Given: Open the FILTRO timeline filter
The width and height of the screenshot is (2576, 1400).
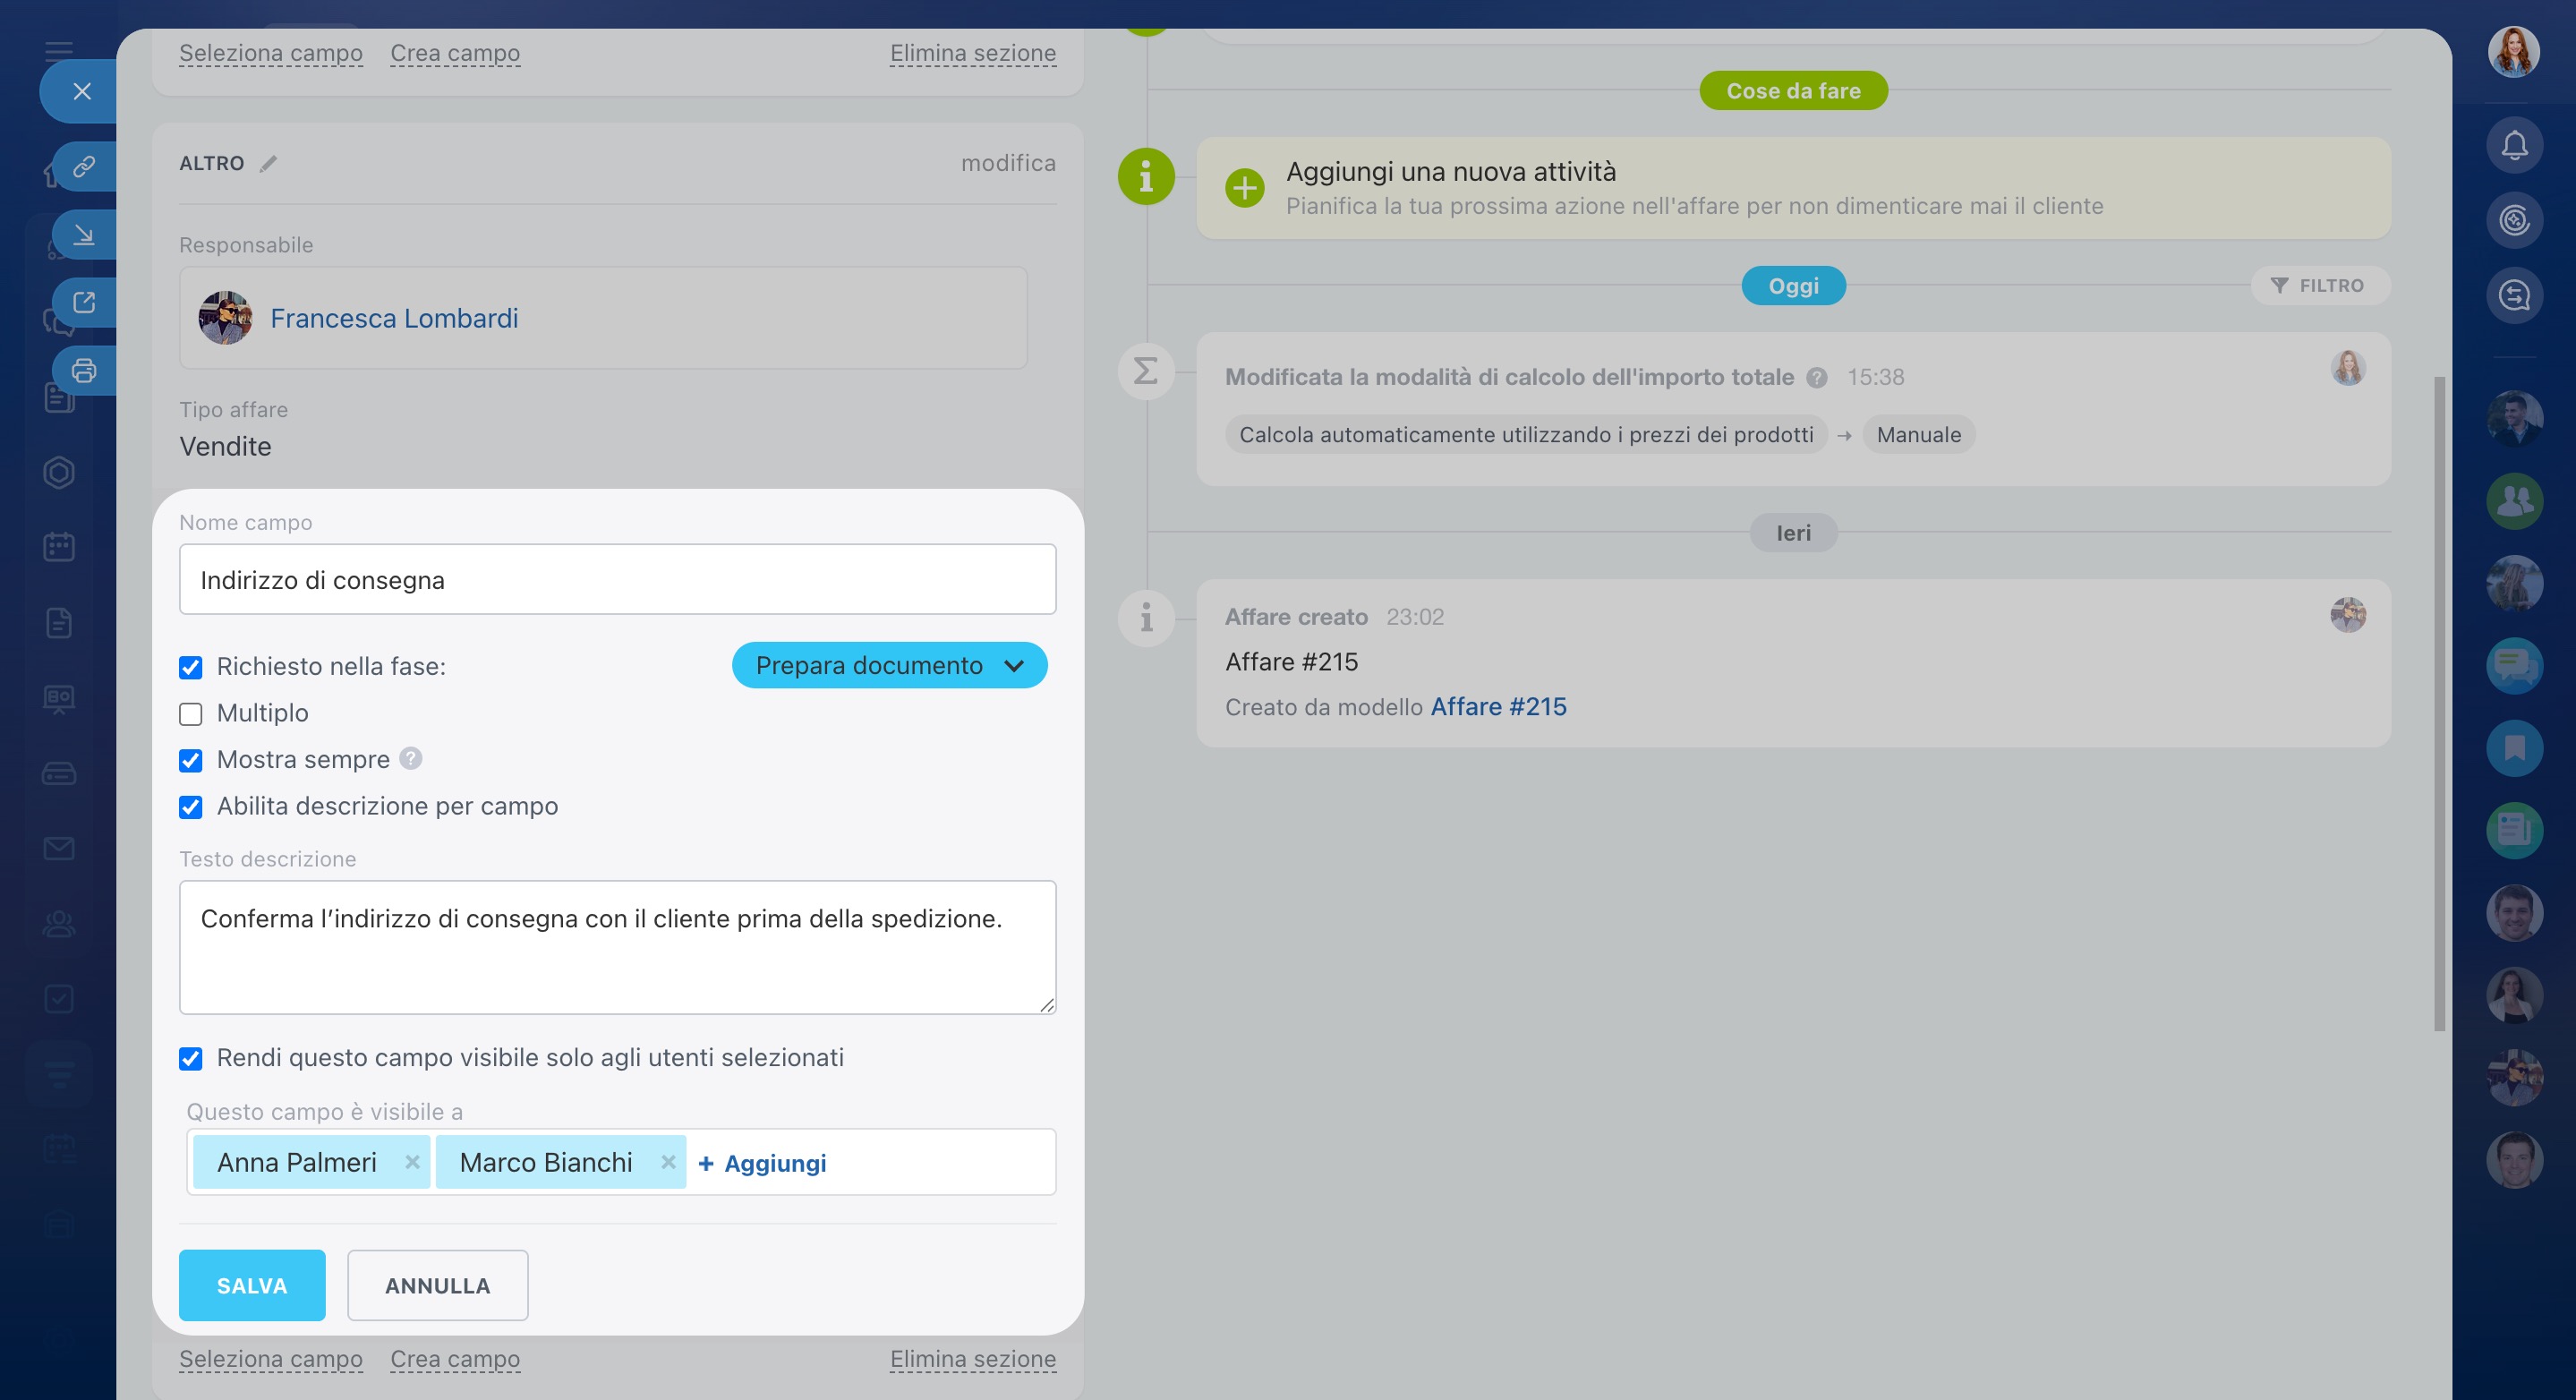Looking at the screenshot, I should click(2319, 286).
